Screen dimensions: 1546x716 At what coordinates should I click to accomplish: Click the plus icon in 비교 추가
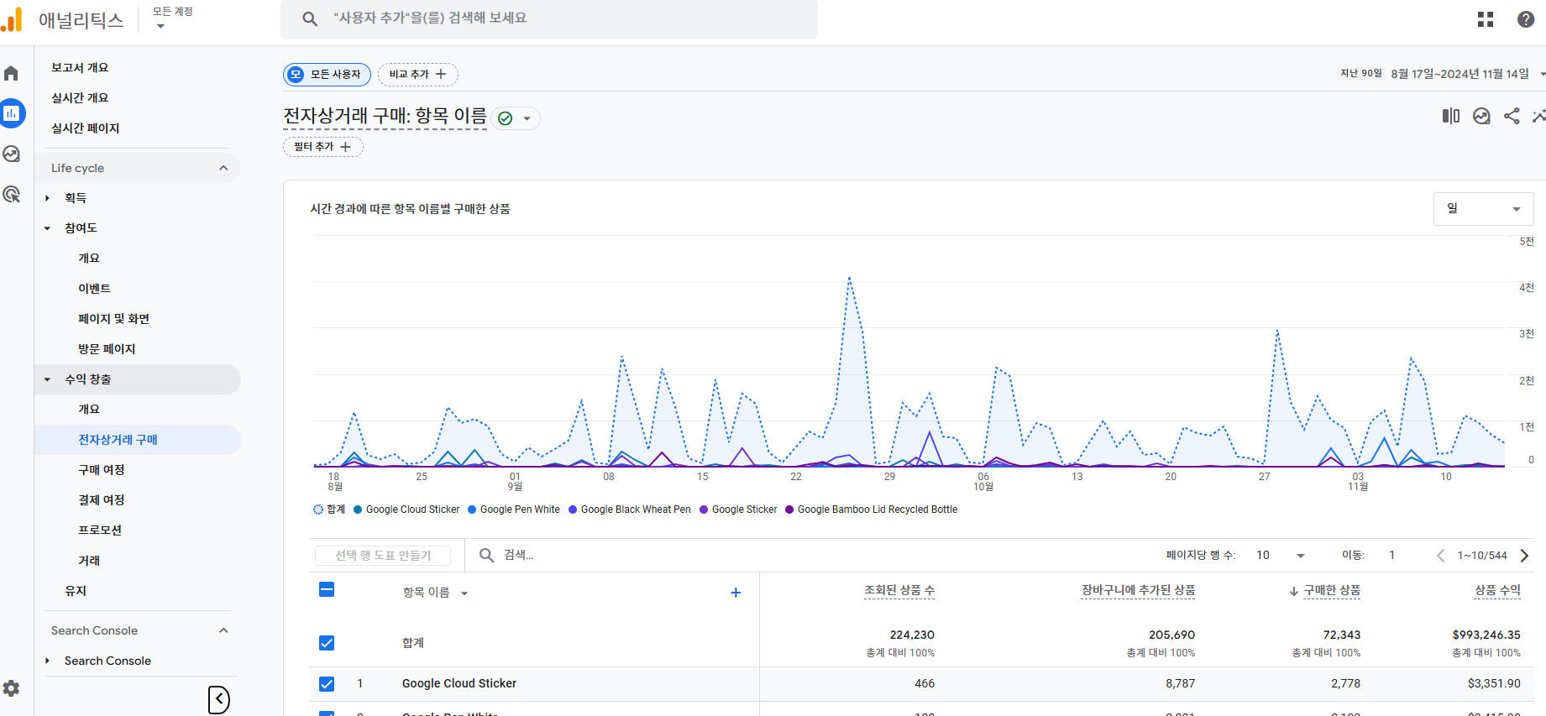(441, 74)
